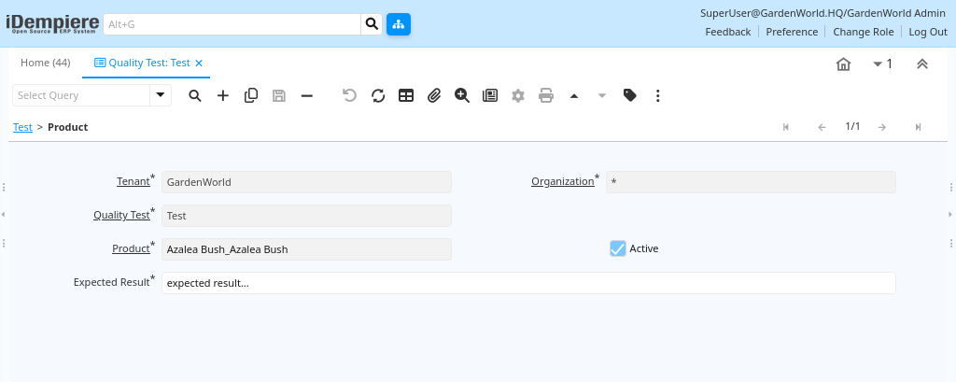Image resolution: width=956 pixels, height=382 pixels.
Task: Collapse the header with double chevron
Action: coord(922,64)
